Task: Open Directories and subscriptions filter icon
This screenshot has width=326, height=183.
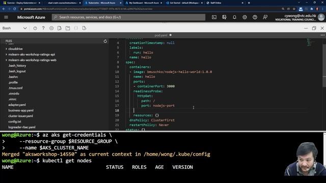Action: pyautogui.click(x=224, y=17)
